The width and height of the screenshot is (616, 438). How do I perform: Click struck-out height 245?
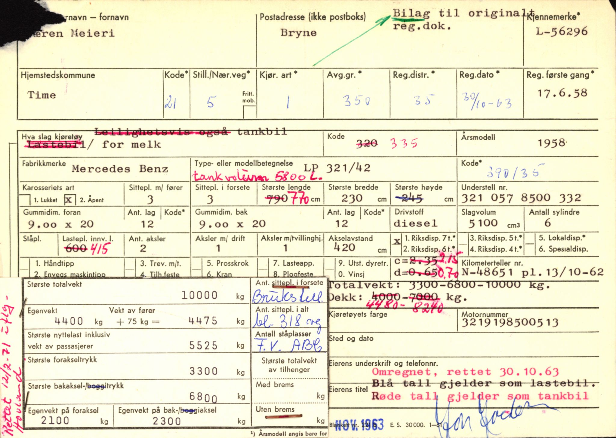409,198
